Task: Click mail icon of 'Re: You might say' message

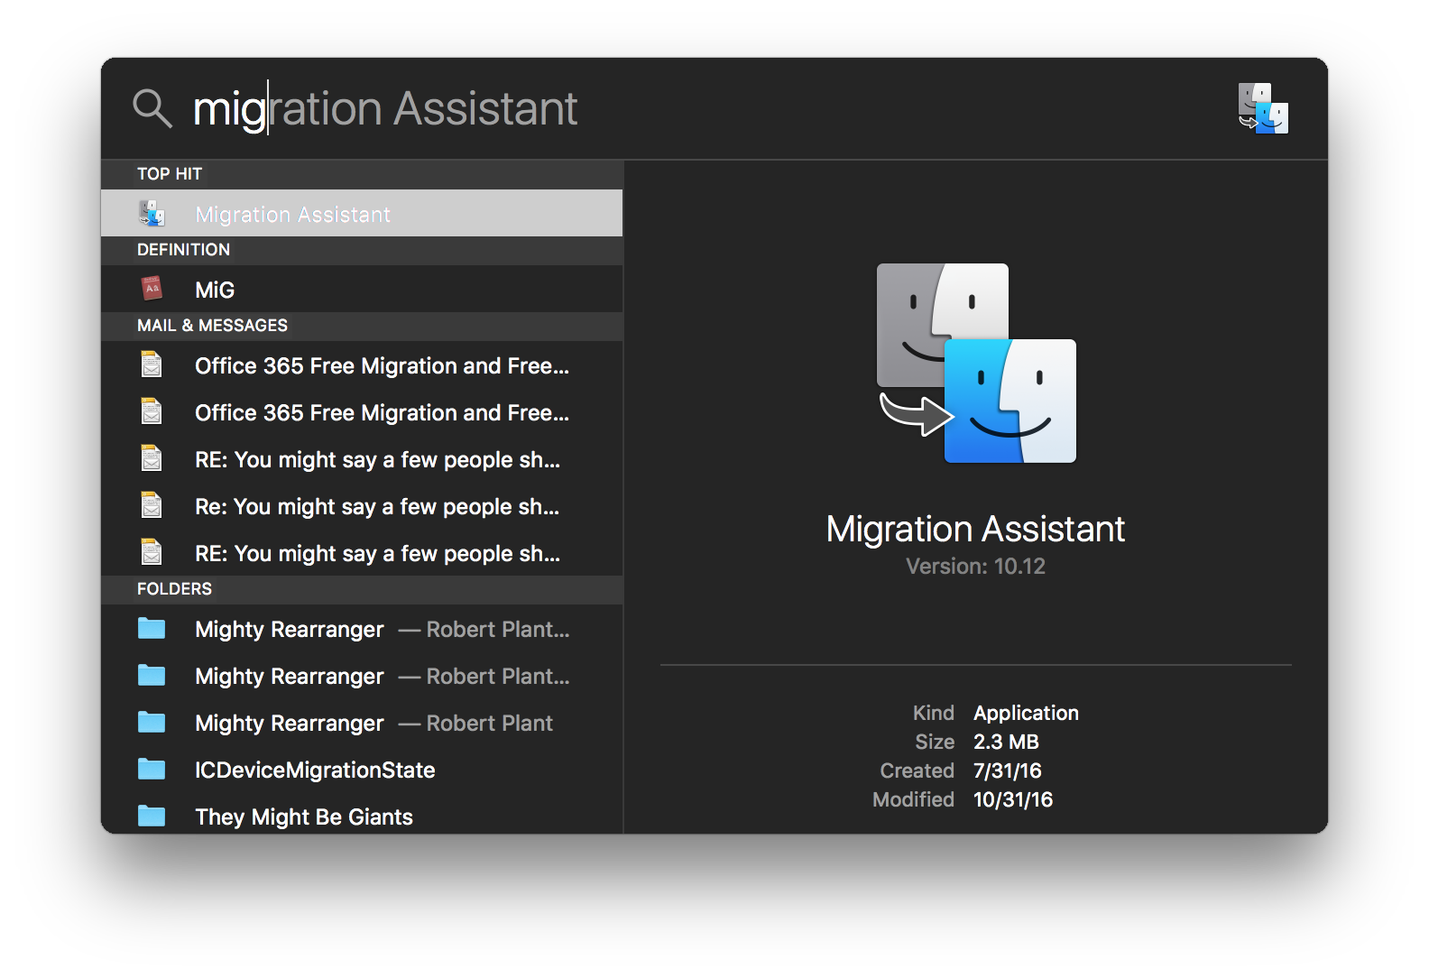Action: [x=152, y=505]
